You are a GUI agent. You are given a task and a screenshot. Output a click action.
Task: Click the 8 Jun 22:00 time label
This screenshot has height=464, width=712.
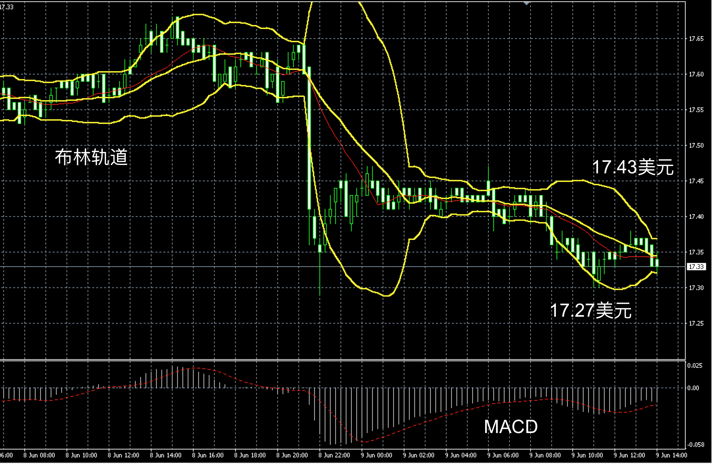tap(334, 455)
